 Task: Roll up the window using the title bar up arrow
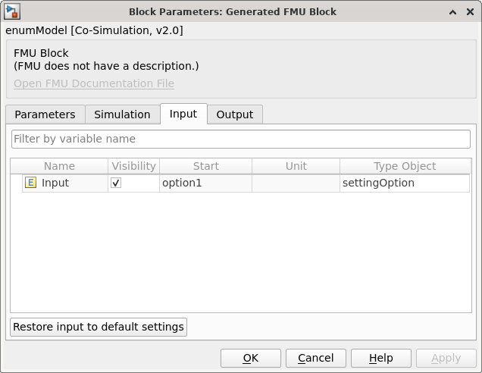click(452, 12)
